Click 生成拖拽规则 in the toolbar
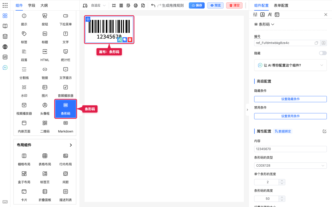The width and height of the screenshot is (332, 207). [173, 5]
